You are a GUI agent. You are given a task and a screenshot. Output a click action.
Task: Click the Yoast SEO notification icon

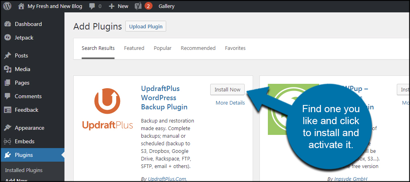click(139, 6)
